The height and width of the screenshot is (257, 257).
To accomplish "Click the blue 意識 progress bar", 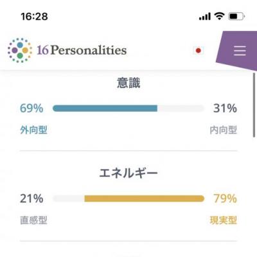I will pyautogui.click(x=128, y=109).
